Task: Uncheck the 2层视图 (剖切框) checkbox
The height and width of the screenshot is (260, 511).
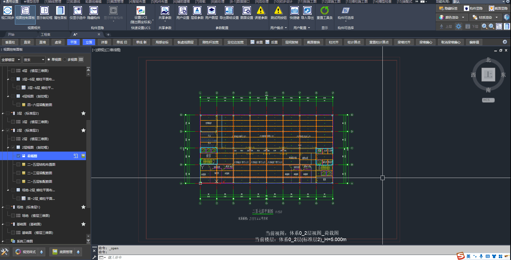Action: pyautogui.click(x=13, y=148)
